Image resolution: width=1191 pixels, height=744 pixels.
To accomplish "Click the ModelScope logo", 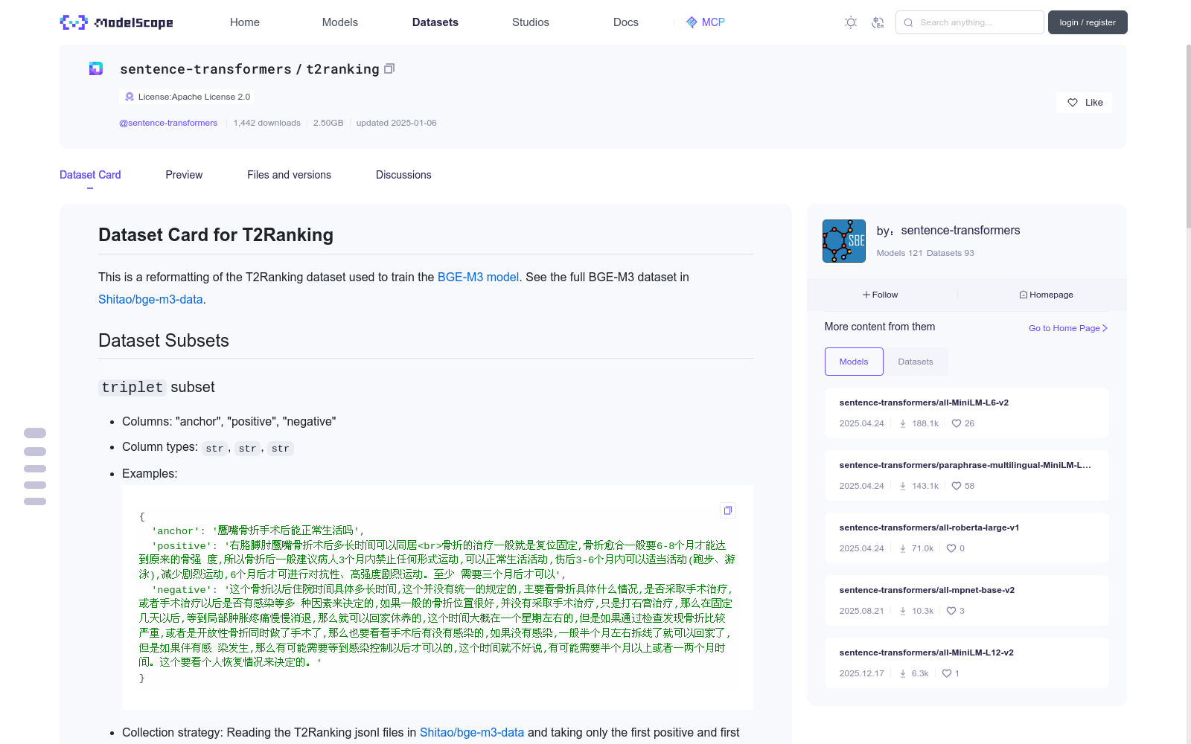I will [x=117, y=22].
